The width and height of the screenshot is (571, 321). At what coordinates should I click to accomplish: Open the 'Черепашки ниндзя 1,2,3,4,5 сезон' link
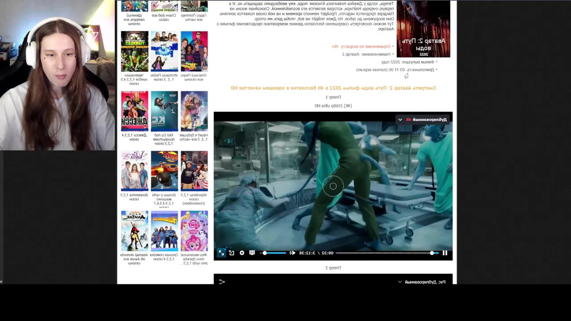134,79
